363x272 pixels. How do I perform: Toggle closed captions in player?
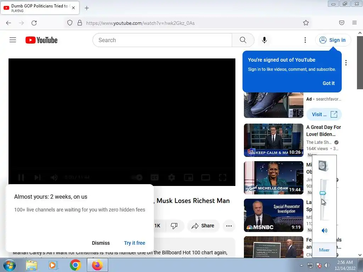pos(155,177)
